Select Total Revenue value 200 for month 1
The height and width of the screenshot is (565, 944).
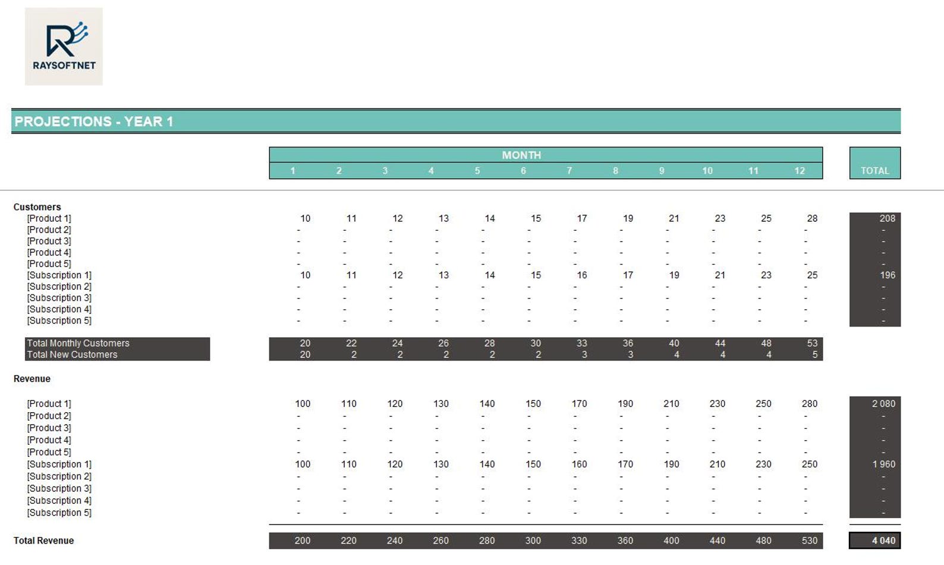[303, 541]
